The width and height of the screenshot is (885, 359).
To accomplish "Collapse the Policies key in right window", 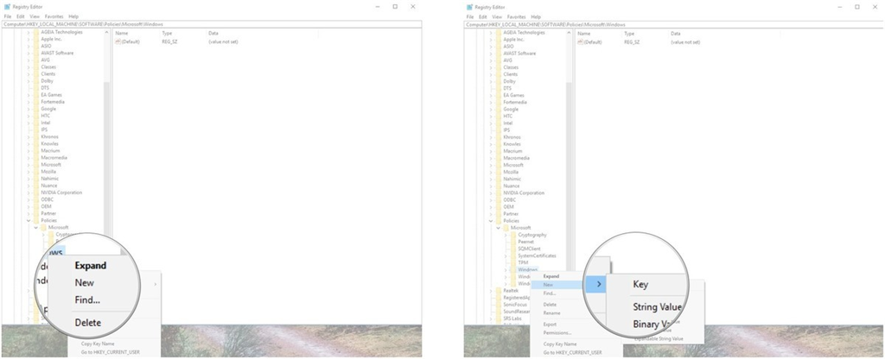I will (491, 221).
